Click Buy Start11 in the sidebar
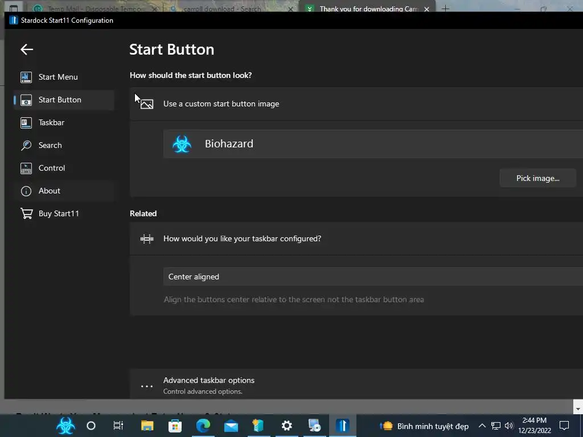This screenshot has width=583, height=437. (x=64, y=213)
